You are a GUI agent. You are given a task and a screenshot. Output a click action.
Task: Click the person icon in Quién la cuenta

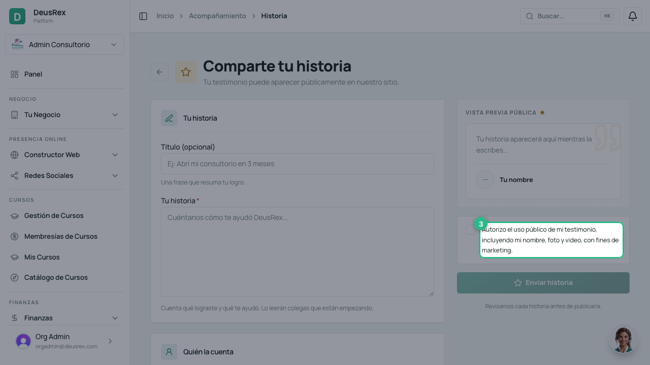coord(169,352)
